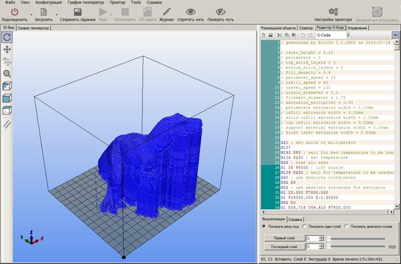Switch to the 3D-Вид tab
The height and width of the screenshot is (264, 401).
tap(8, 27)
